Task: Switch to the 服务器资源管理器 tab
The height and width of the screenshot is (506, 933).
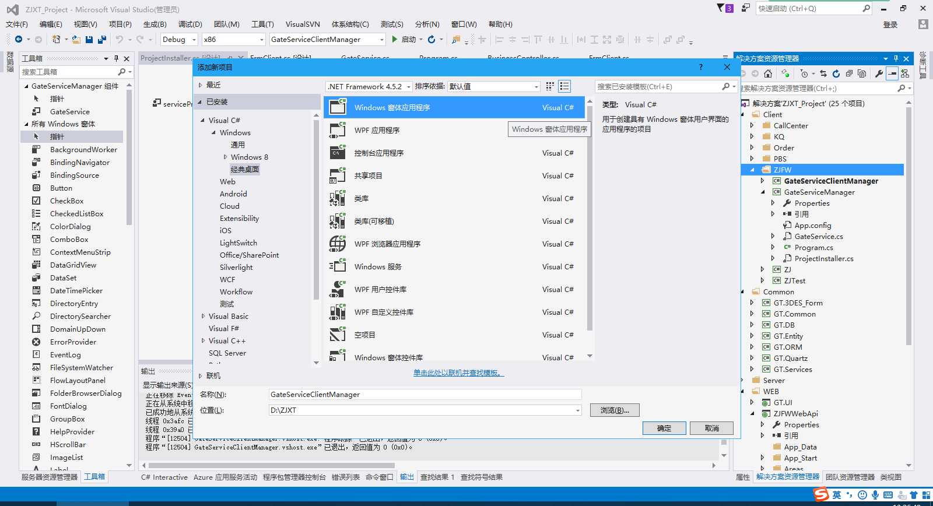Action: 50,477
